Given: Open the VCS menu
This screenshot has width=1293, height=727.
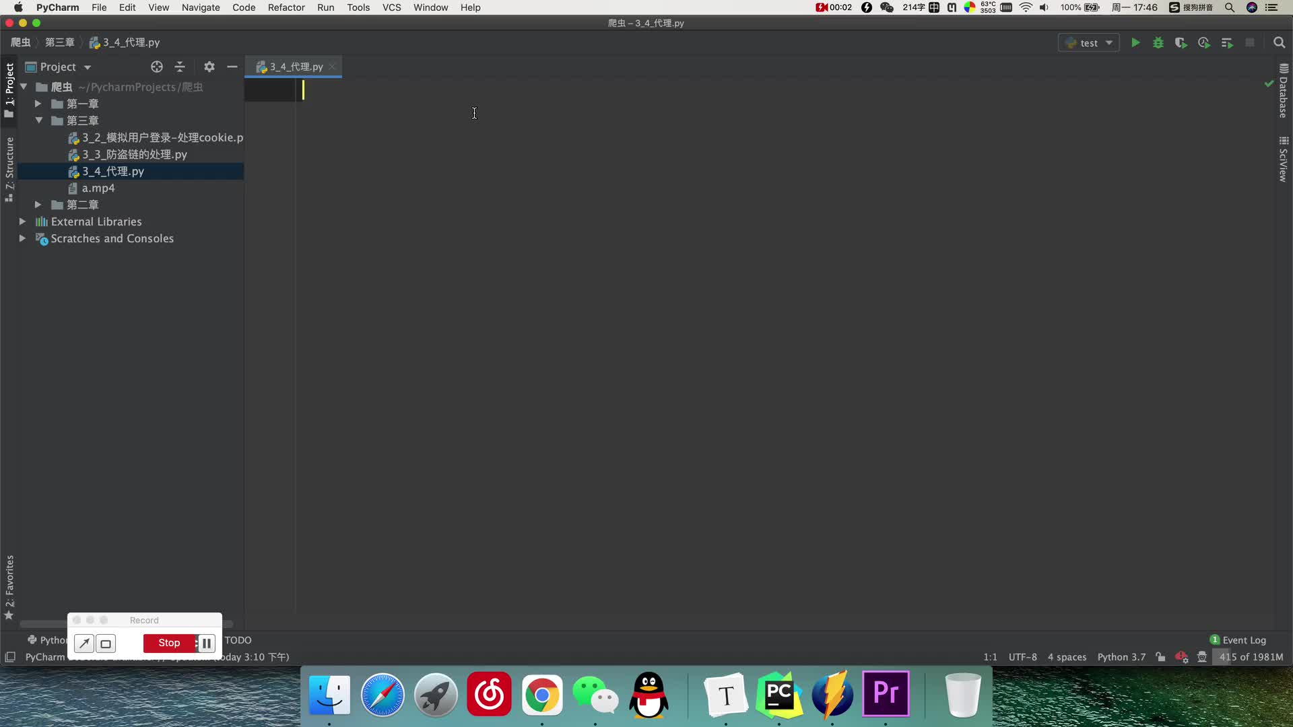Looking at the screenshot, I should point(391,7).
